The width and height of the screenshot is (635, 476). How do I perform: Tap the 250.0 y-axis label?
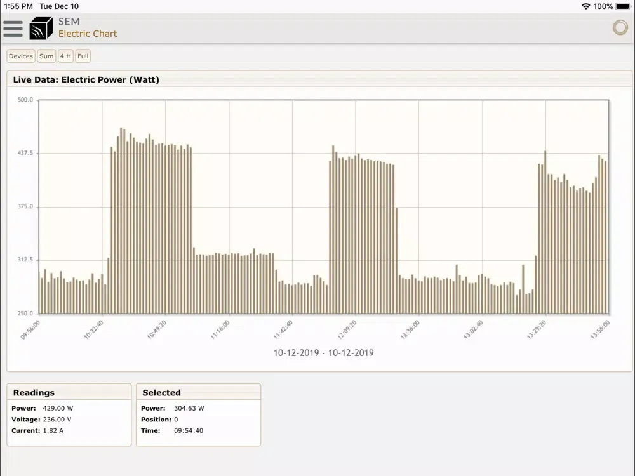pyautogui.click(x=25, y=314)
